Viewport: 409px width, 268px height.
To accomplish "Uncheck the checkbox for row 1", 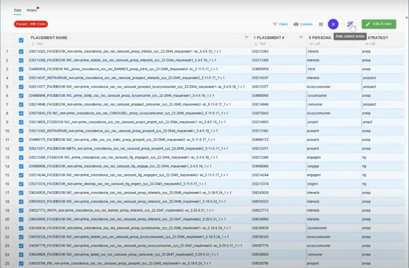I will click(x=21, y=51).
